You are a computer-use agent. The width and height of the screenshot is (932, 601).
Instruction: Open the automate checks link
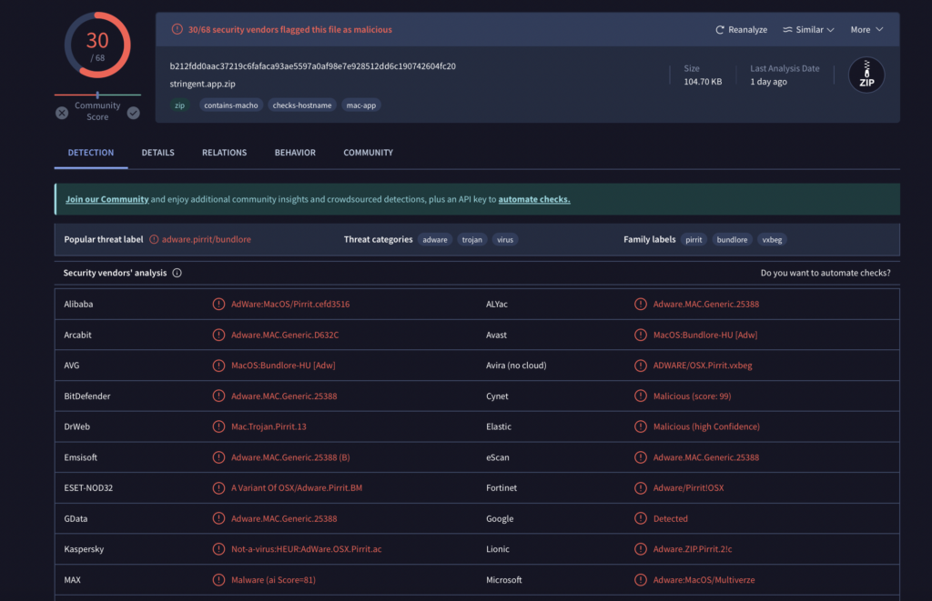coord(533,199)
